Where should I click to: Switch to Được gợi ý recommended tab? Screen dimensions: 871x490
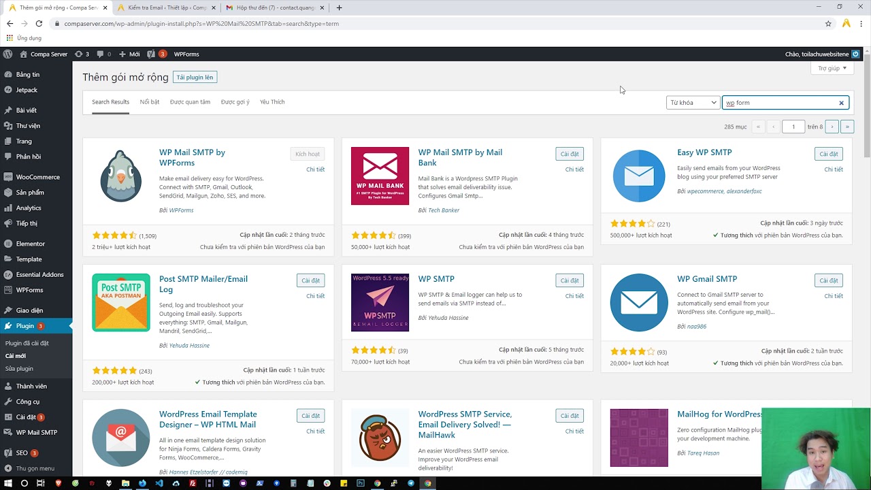click(235, 102)
